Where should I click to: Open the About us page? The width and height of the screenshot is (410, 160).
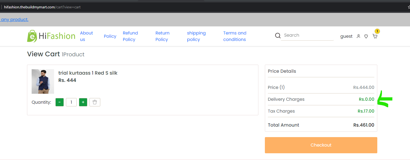tap(86, 36)
